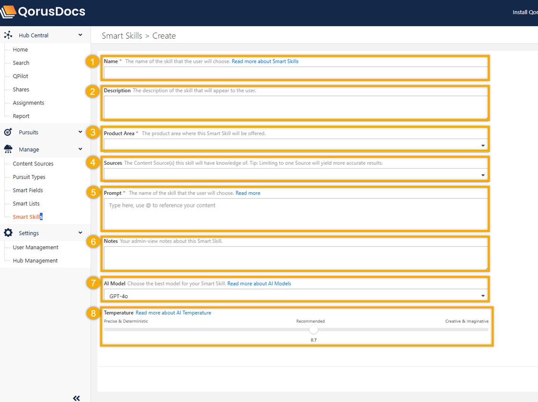Click the Settings gear icon
Screen dimensions: 538x402
(x=8, y=233)
